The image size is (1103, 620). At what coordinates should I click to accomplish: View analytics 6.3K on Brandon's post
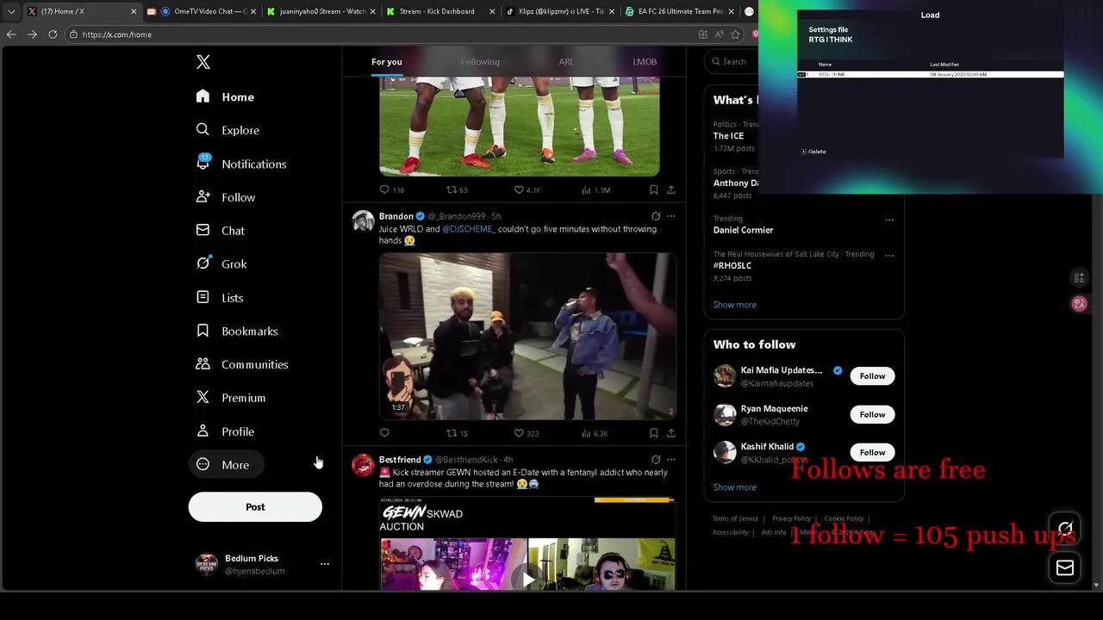tap(595, 433)
